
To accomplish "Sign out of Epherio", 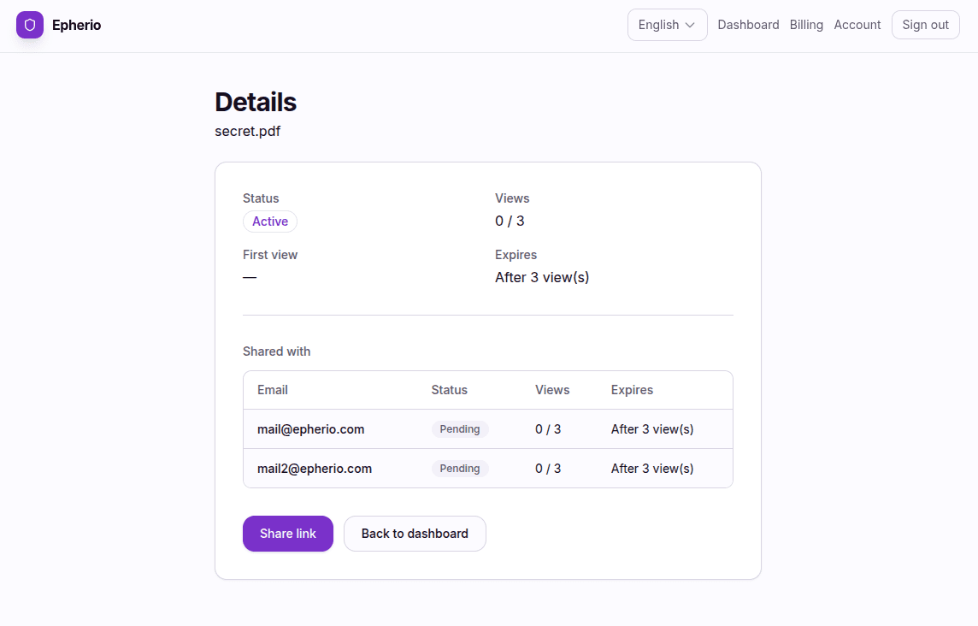I will tap(925, 25).
